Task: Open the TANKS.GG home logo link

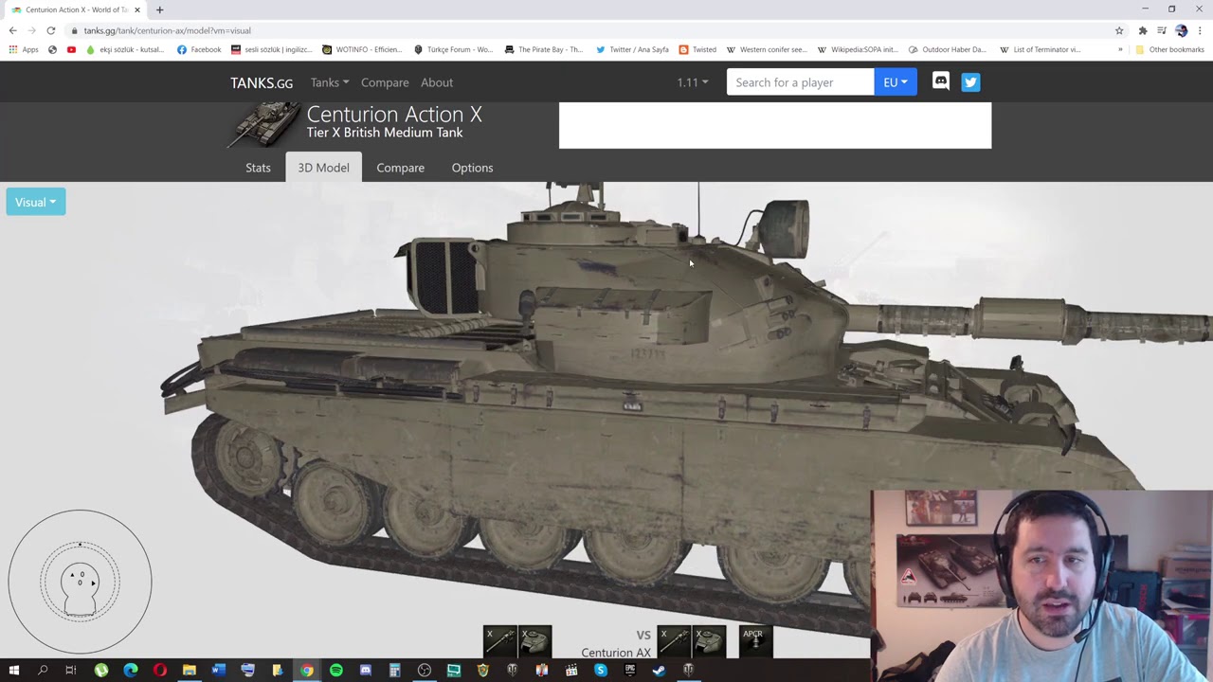Action: pyautogui.click(x=262, y=82)
